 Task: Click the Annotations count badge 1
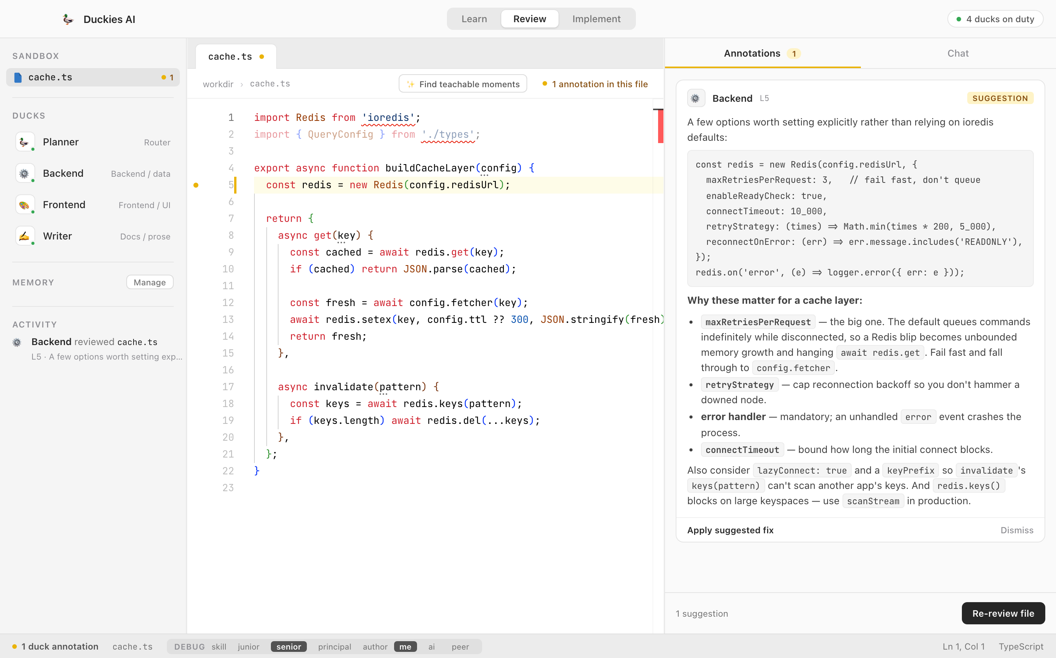click(x=794, y=54)
